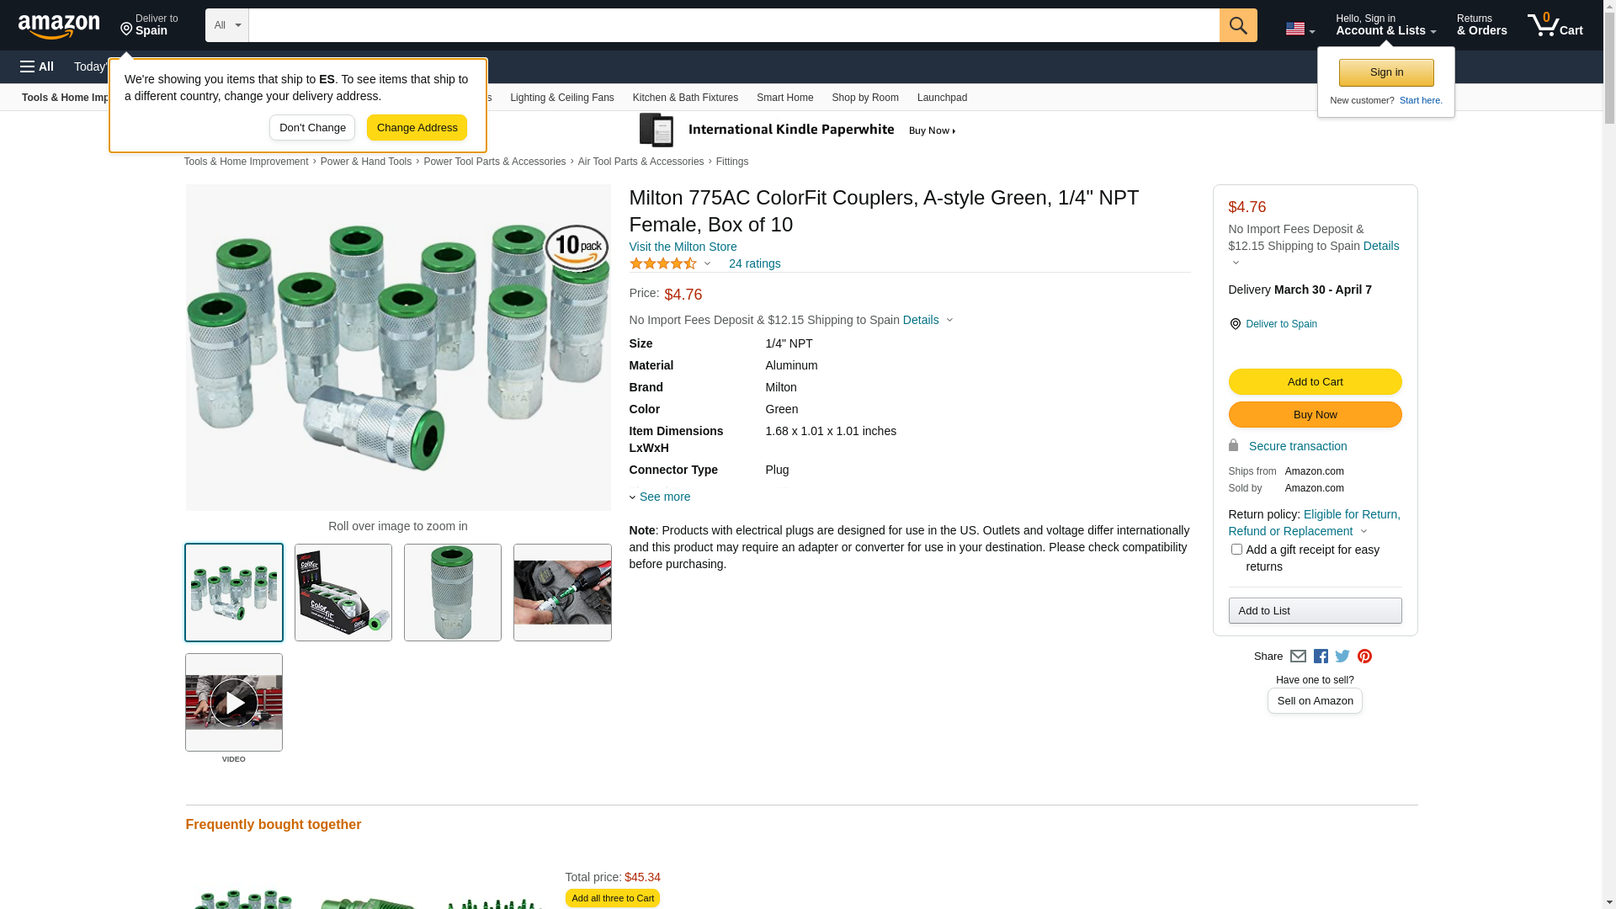The image size is (1616, 909).
Task: Open the cart icon
Action: pyautogui.click(x=1555, y=25)
